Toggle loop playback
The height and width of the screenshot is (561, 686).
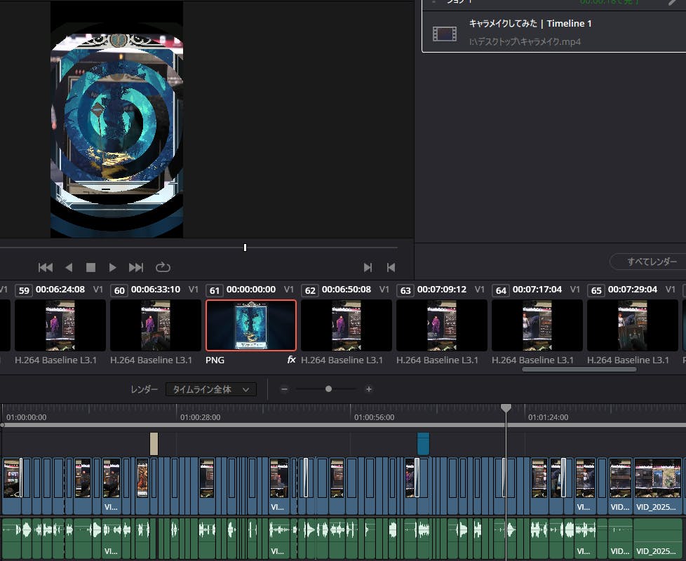click(163, 267)
